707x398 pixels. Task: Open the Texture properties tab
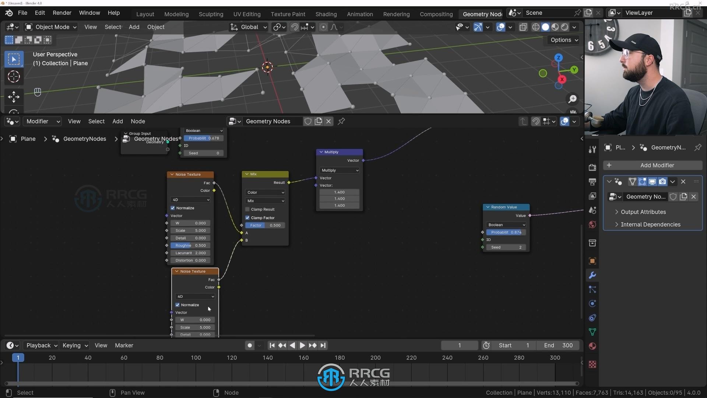click(x=592, y=364)
